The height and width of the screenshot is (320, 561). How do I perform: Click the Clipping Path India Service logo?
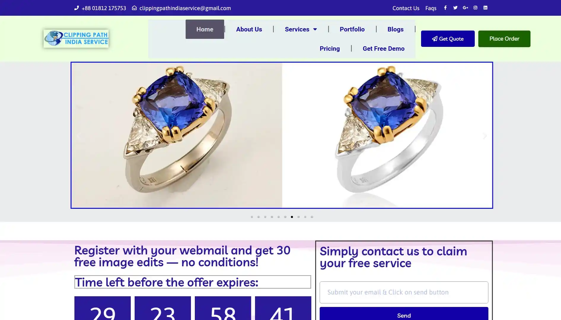click(76, 39)
